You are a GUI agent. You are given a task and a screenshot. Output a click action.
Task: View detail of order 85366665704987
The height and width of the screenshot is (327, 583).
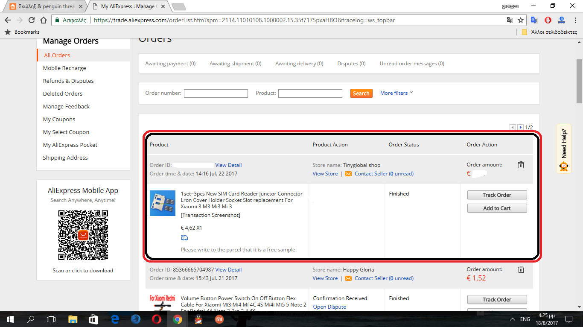(228, 270)
